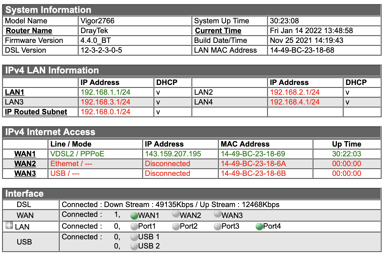The width and height of the screenshot is (385, 254).
Task: Open the IP Routed Subnet link
Action: (36, 112)
